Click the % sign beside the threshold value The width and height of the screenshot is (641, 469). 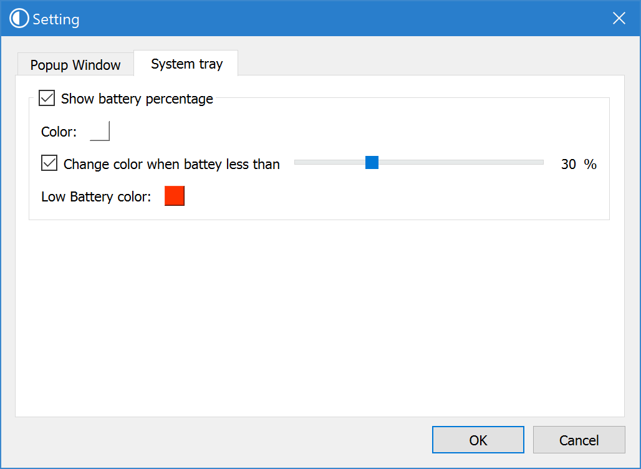coord(590,165)
